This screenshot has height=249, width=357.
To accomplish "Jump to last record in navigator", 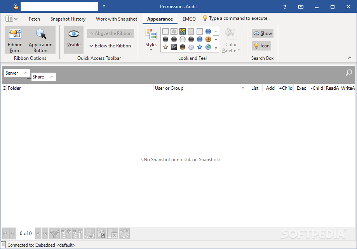I will click(45, 233).
